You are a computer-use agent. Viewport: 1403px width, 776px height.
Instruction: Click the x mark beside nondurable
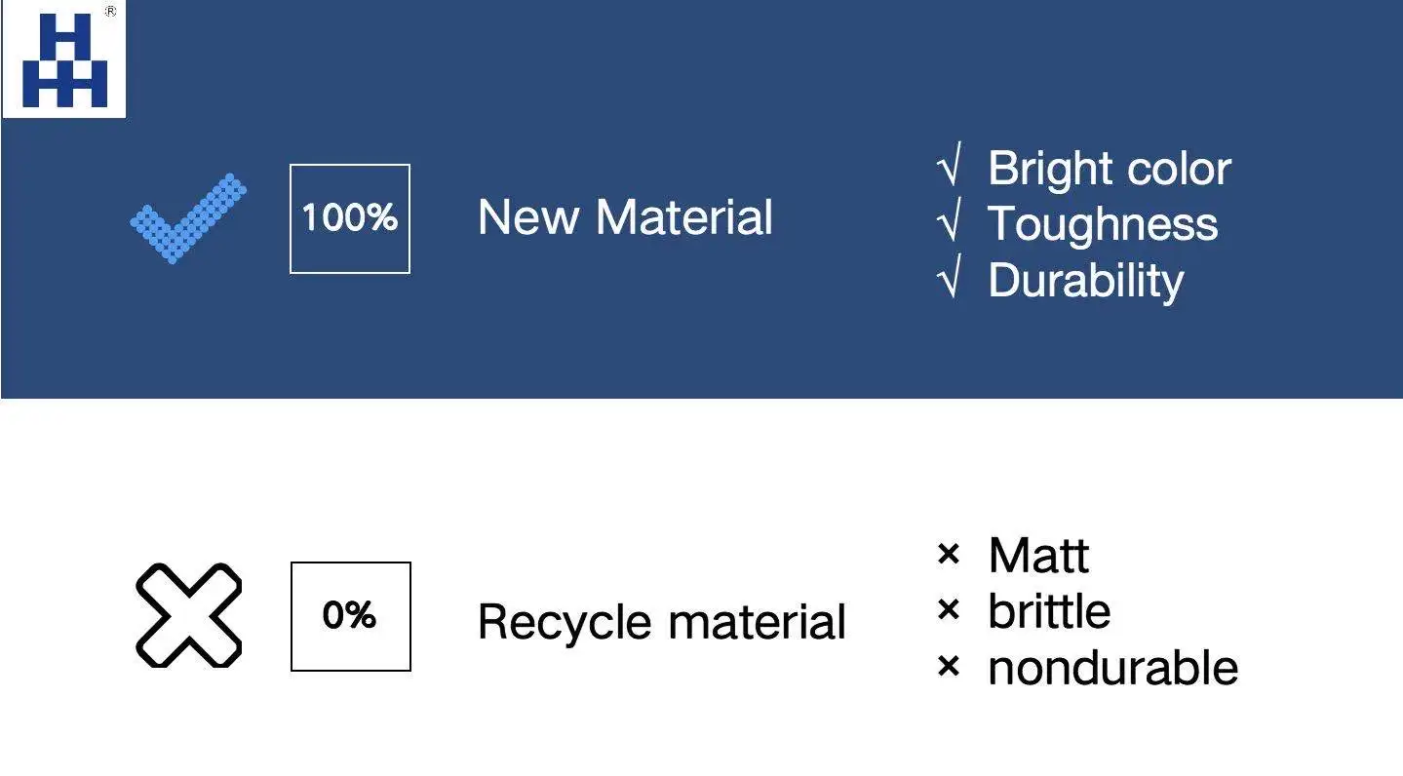948,668
